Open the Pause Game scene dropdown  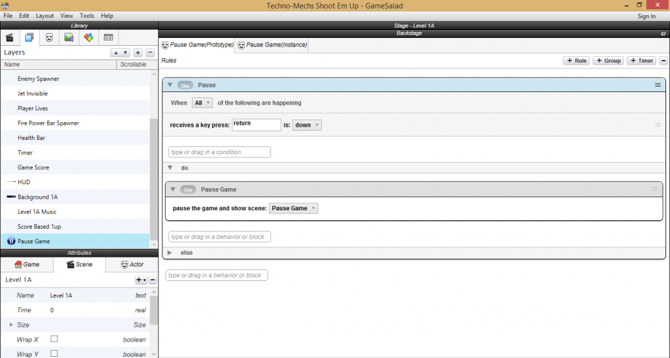293,208
